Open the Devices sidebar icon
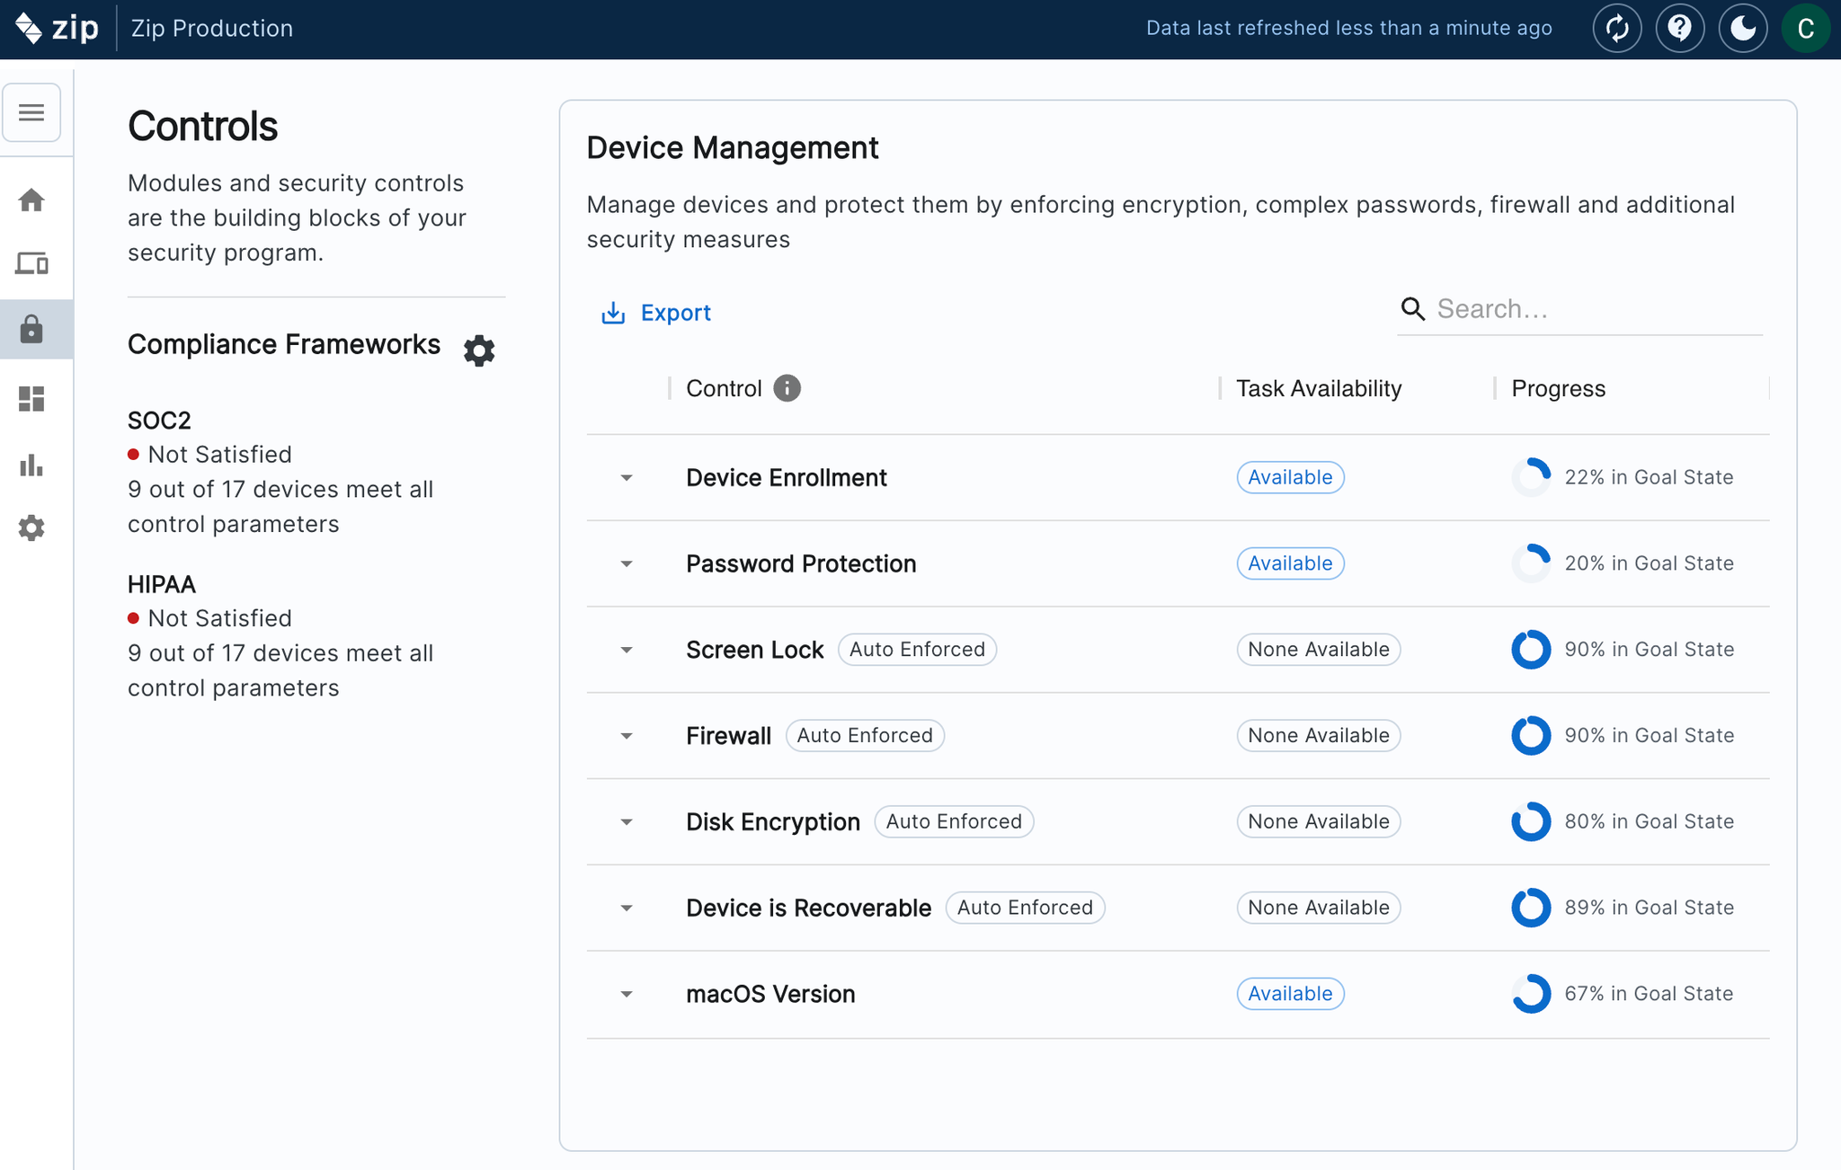 tap(31, 264)
